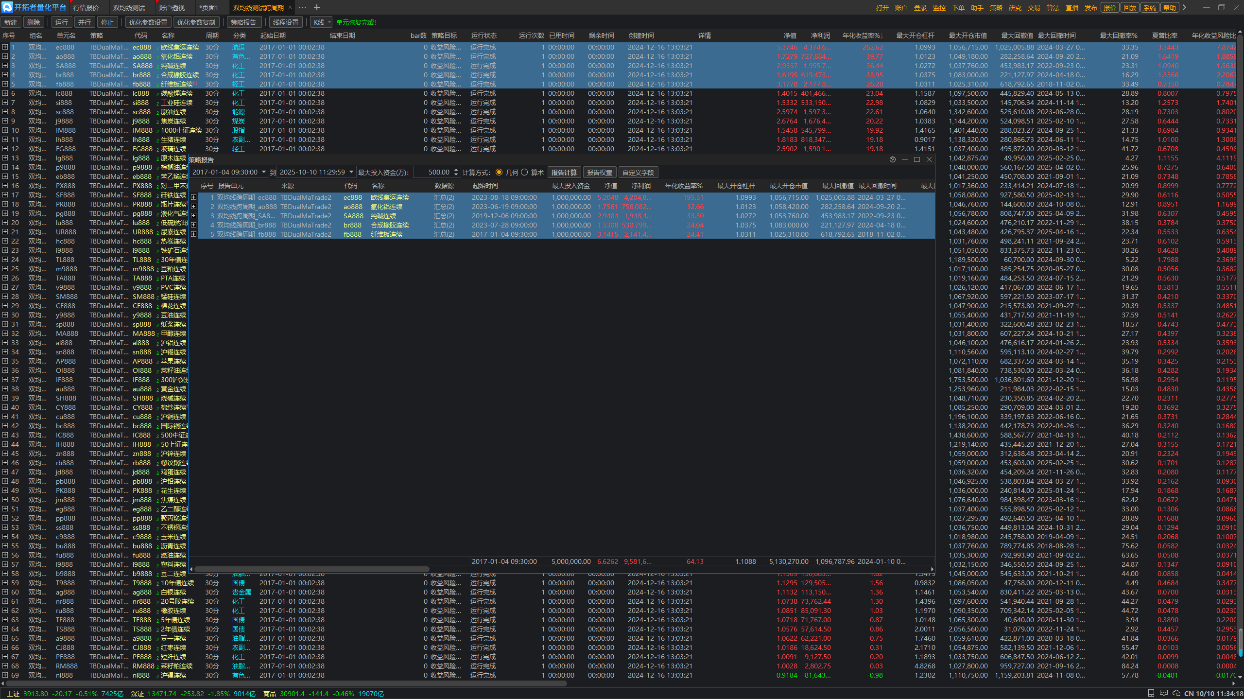Expand row 6 lc888 in main table
This screenshot has width=1244, height=700.
(x=5, y=93)
